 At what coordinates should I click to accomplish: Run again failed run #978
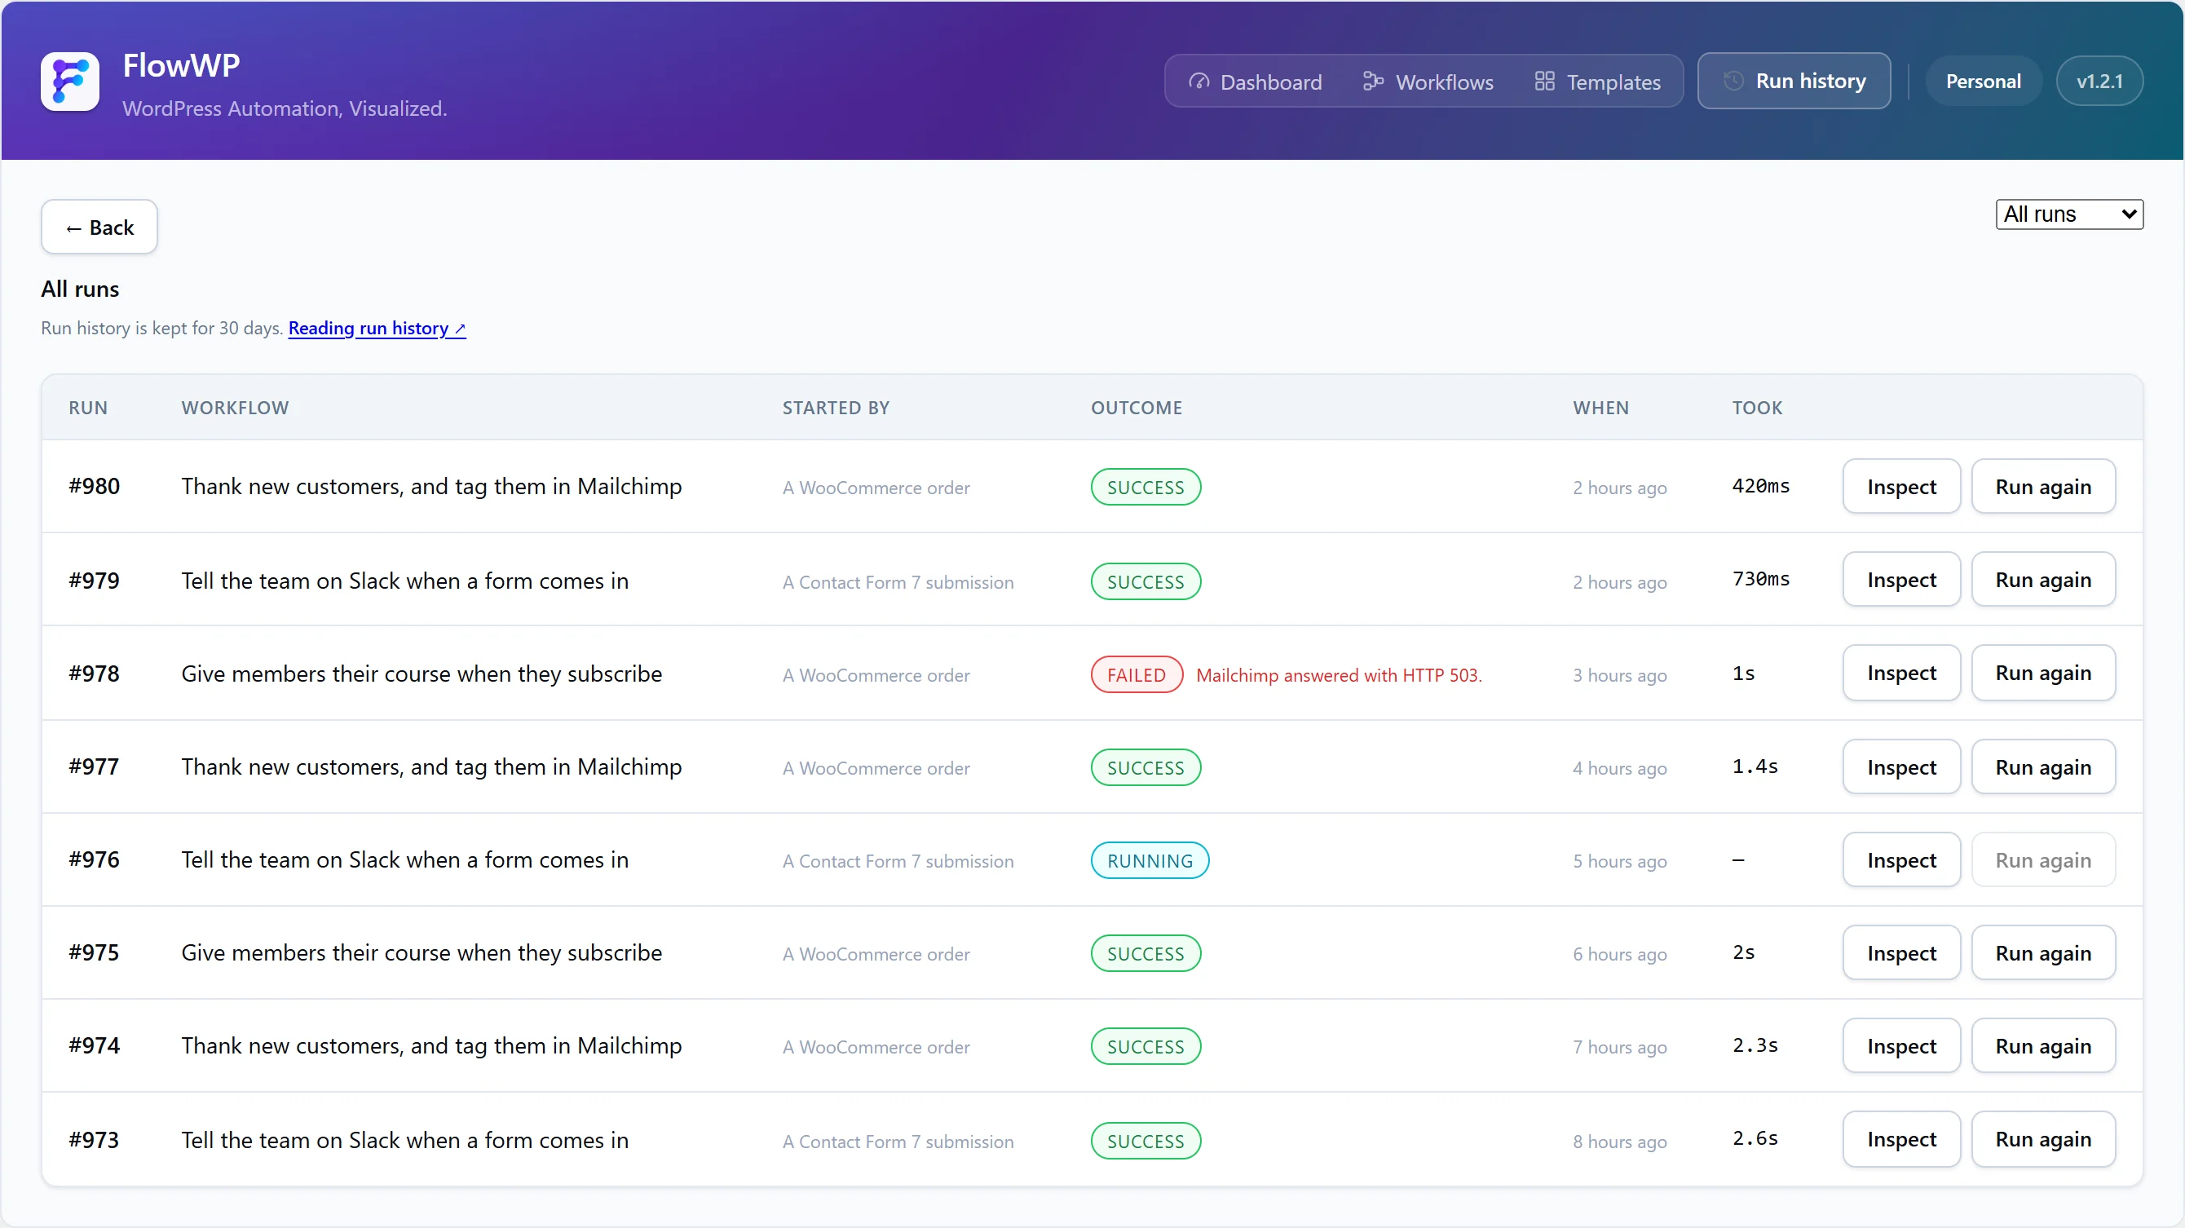click(x=2042, y=674)
